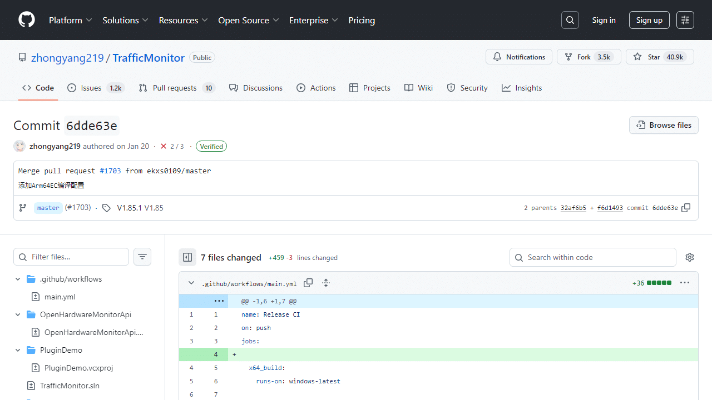Click the V1.85 tag link

154,208
